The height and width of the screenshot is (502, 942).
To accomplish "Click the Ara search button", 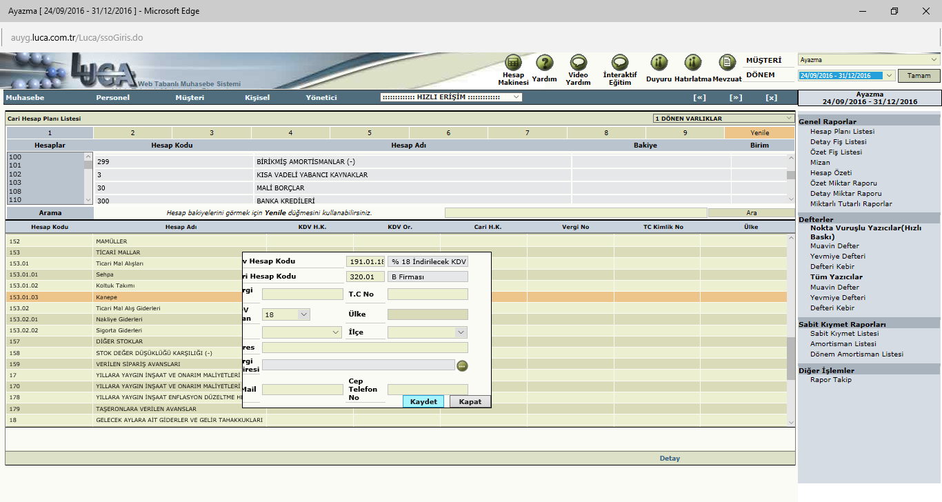I will [x=752, y=213].
